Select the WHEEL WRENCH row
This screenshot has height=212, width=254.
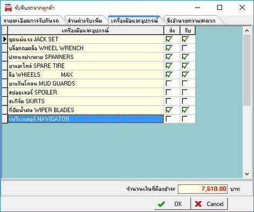[x=86, y=48]
